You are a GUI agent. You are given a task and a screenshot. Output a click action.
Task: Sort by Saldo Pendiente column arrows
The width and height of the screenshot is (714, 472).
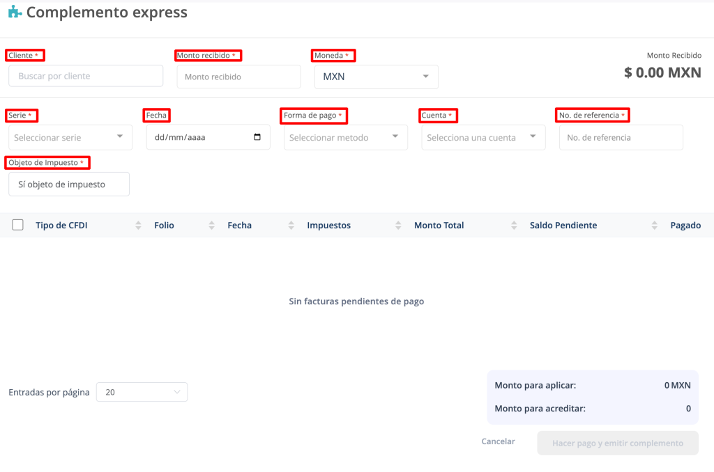(x=654, y=225)
